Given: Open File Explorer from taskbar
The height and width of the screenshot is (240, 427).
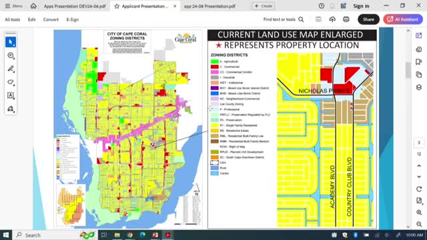Looking at the screenshot, I should (117, 235).
